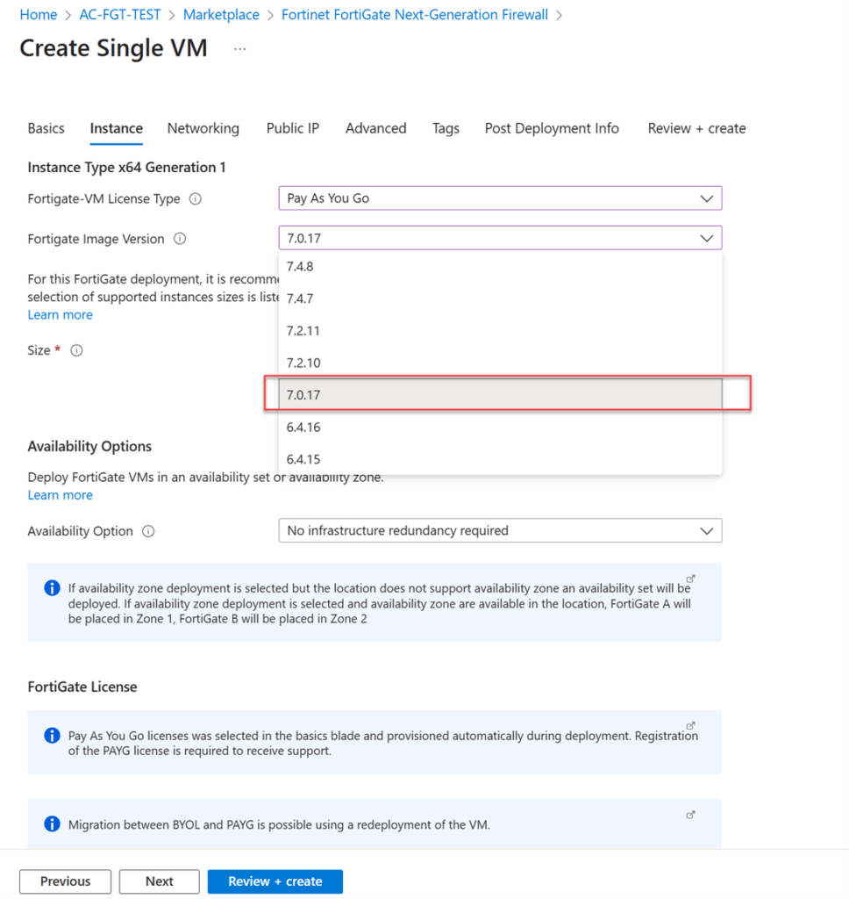Click info icon next to Fortigate Image Version
This screenshot has height=899, width=849.
(180, 239)
